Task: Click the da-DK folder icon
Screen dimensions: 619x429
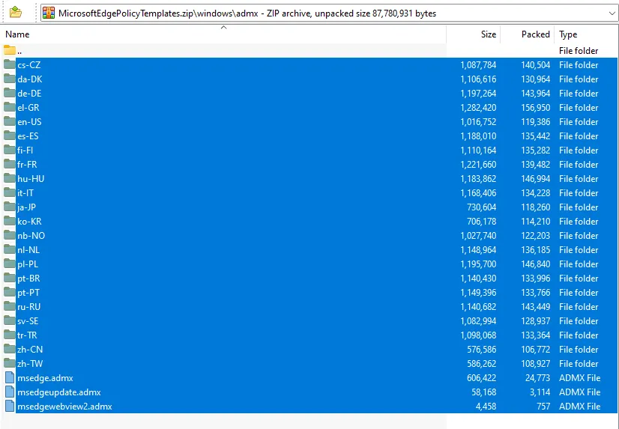Action: [10, 79]
